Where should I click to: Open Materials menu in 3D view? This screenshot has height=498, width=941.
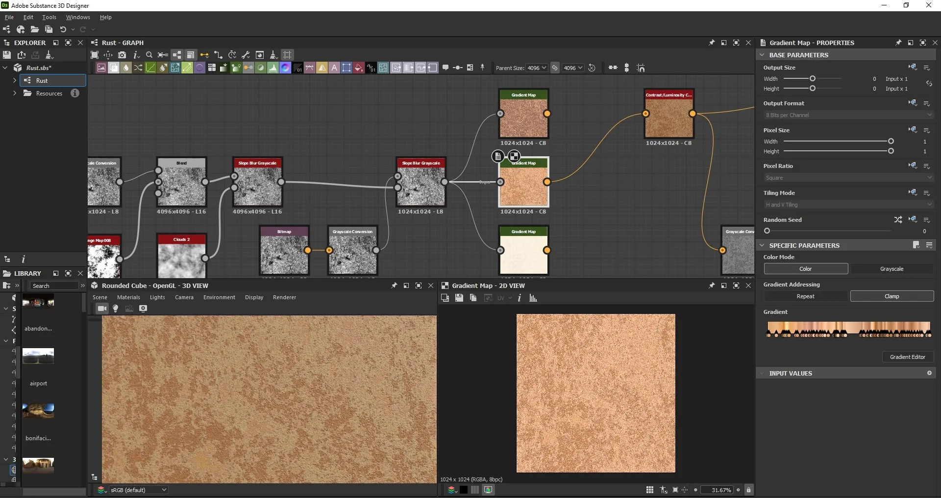coord(128,297)
